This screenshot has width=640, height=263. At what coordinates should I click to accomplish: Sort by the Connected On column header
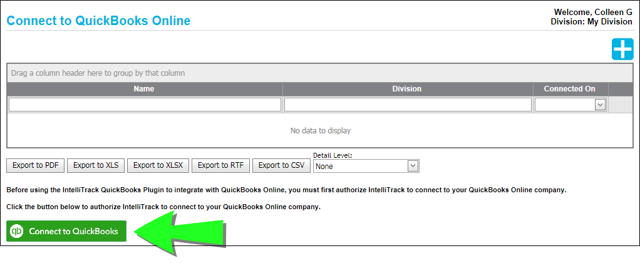pyautogui.click(x=570, y=89)
